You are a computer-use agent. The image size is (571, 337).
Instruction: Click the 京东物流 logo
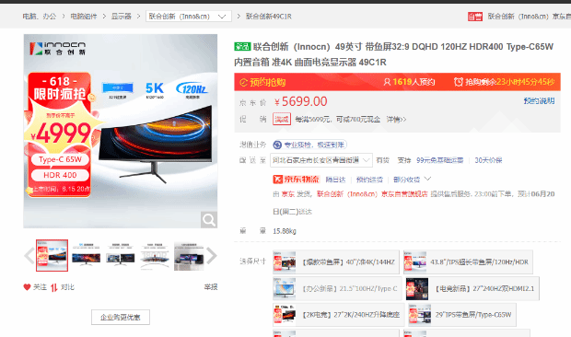[x=296, y=180]
